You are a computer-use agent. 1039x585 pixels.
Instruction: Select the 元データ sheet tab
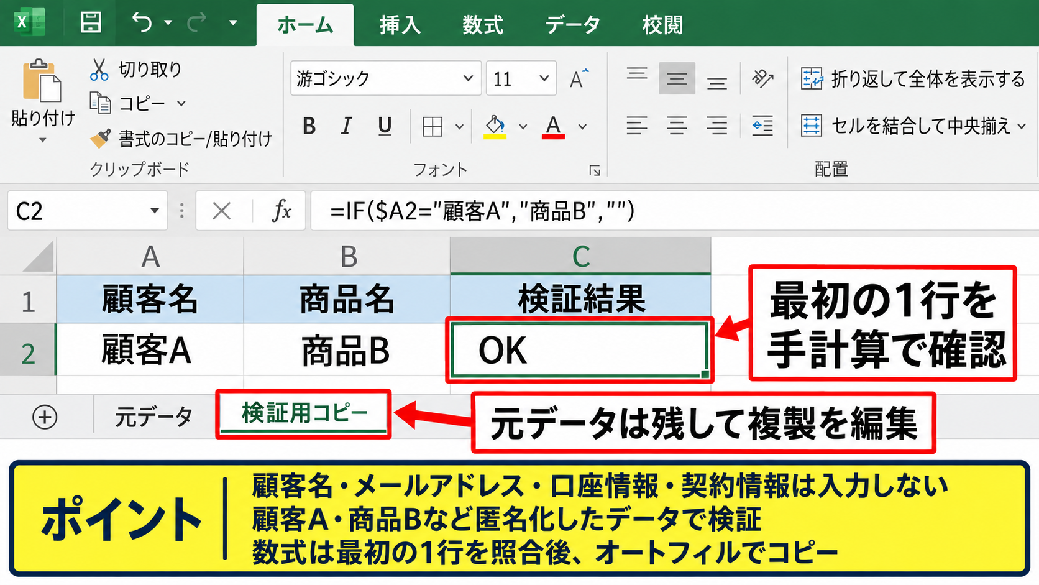153,417
